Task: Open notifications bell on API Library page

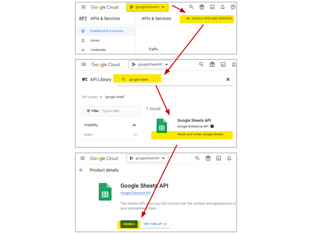Action: pyautogui.click(x=234, y=64)
